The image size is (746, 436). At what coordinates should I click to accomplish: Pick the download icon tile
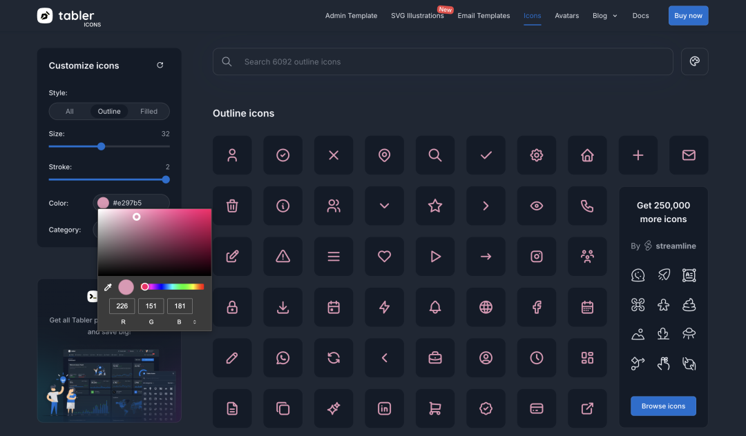click(x=283, y=307)
